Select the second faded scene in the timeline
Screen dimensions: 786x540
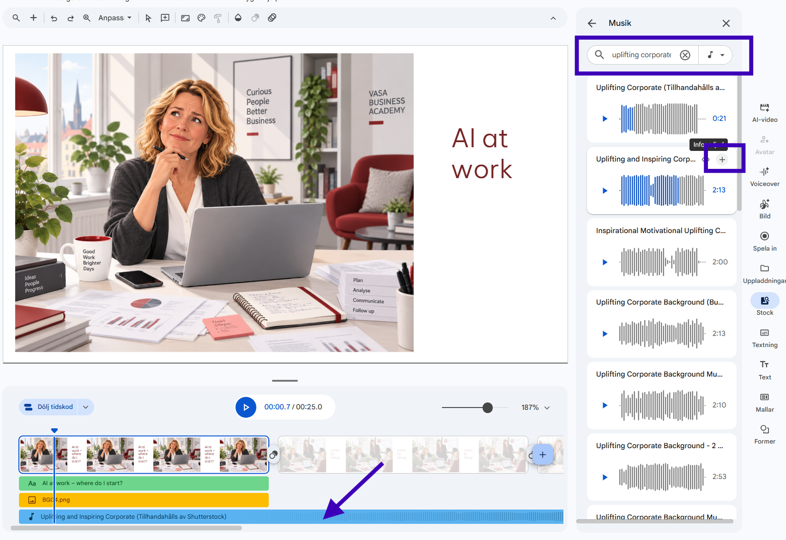click(403, 455)
